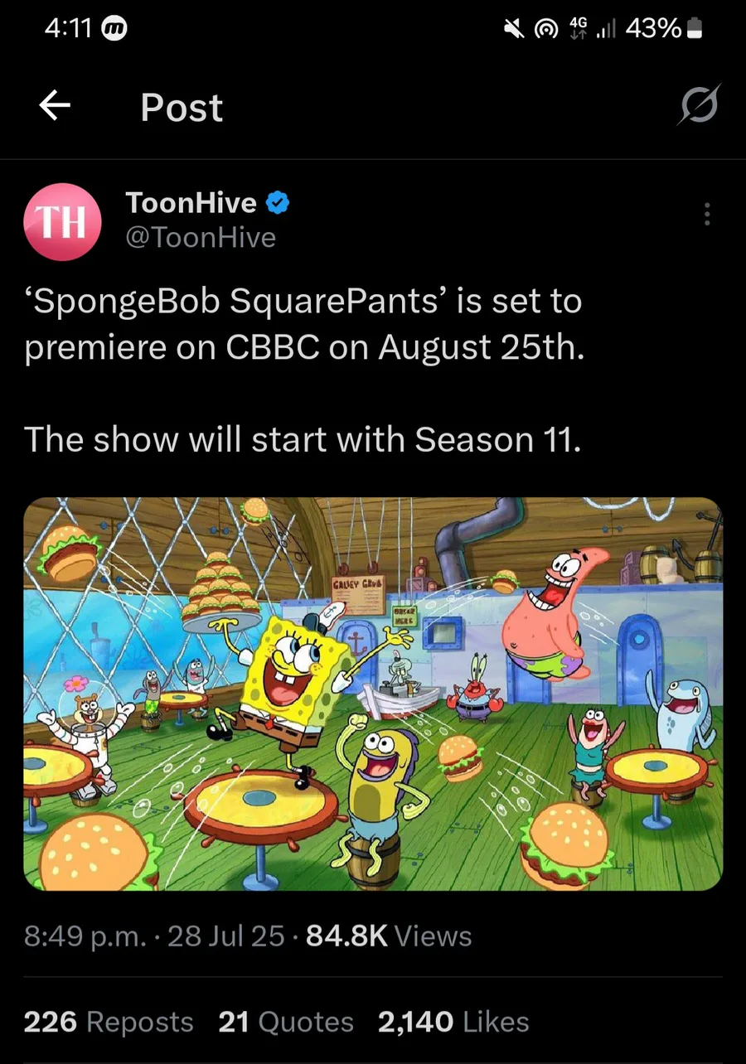Tap the muted sound status icon
This screenshot has width=746, height=1064.
click(514, 30)
